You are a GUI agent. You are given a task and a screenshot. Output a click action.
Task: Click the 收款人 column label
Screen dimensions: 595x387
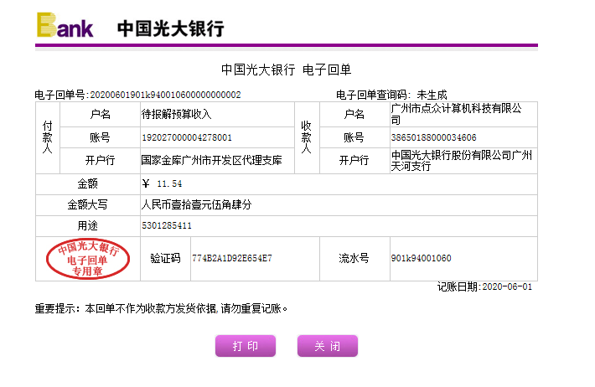(306, 137)
